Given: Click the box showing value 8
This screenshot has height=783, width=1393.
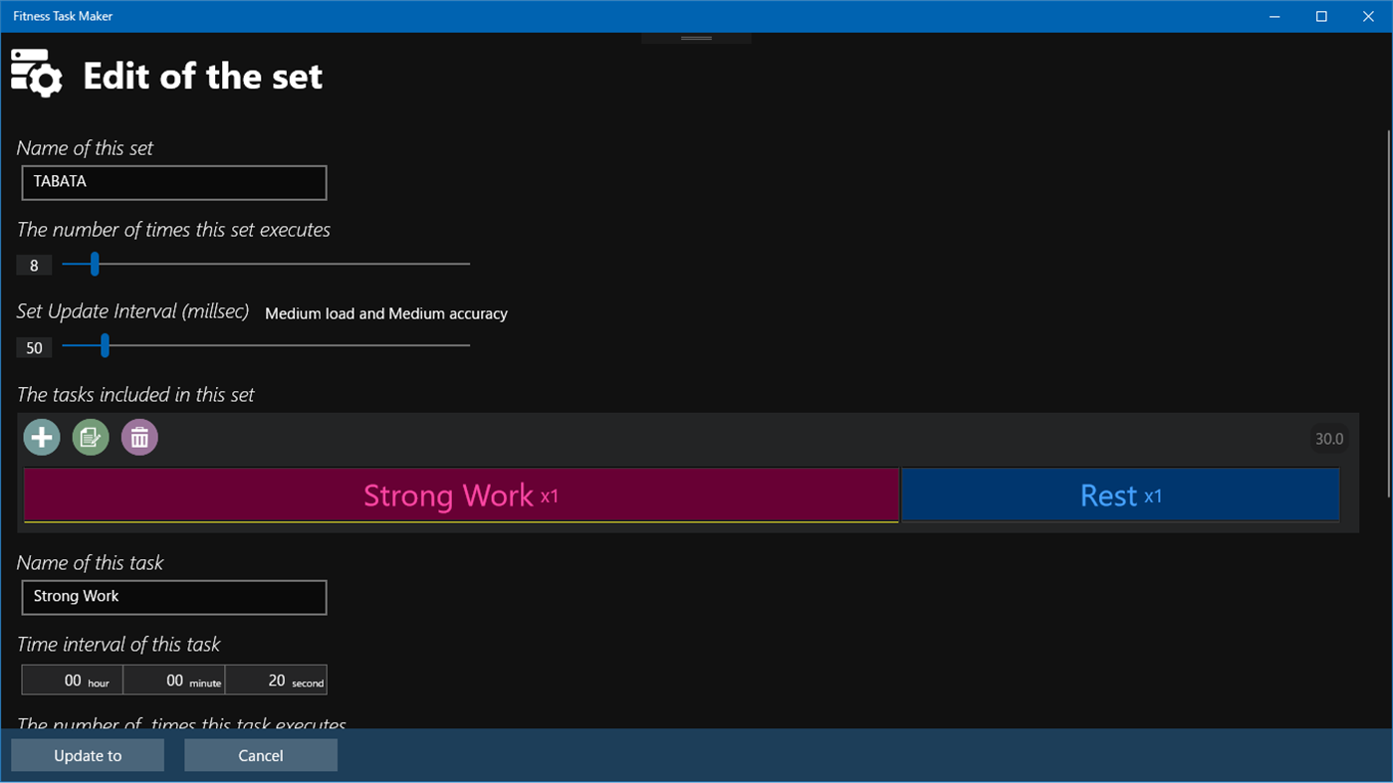Looking at the screenshot, I should pos(33,264).
